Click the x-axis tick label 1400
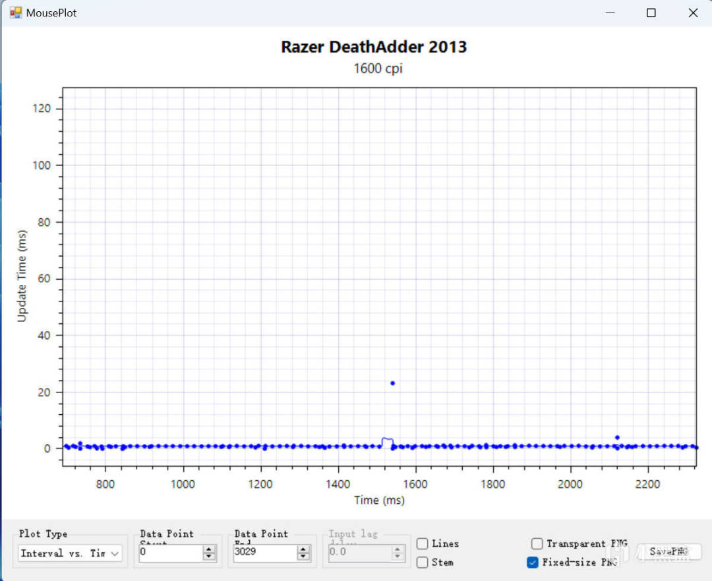 pos(338,484)
